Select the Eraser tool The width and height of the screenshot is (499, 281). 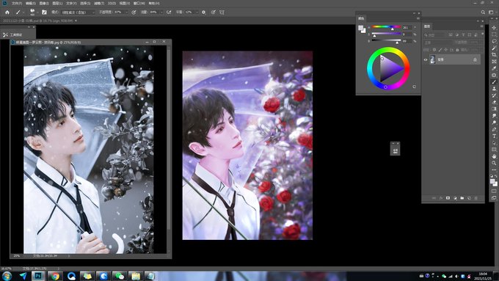(x=494, y=102)
